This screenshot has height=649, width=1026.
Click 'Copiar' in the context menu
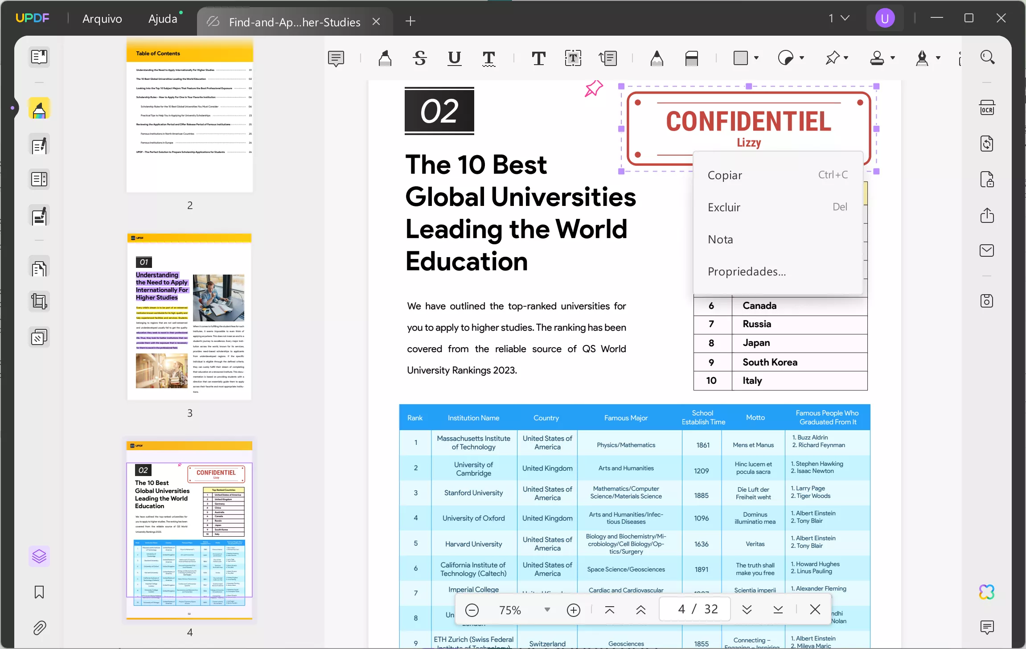[725, 174]
